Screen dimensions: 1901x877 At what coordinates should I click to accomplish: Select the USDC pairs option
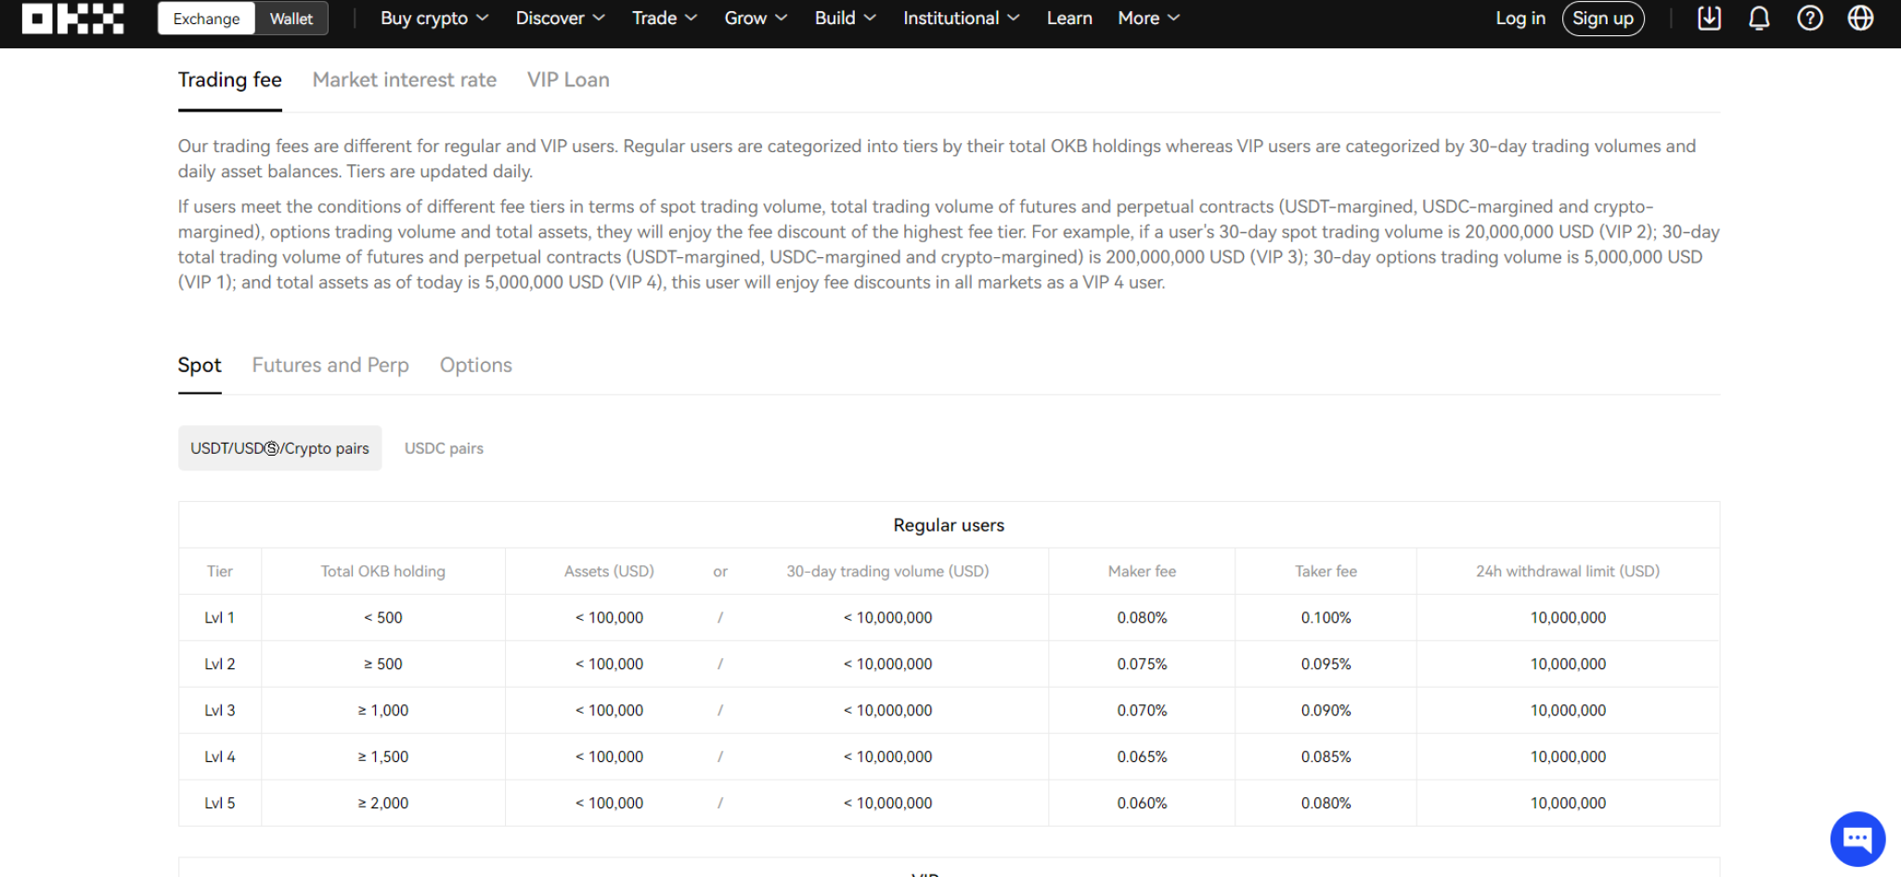(444, 447)
